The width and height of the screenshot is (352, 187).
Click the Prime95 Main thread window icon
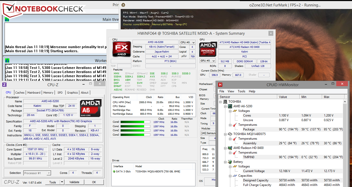click(7, 19)
